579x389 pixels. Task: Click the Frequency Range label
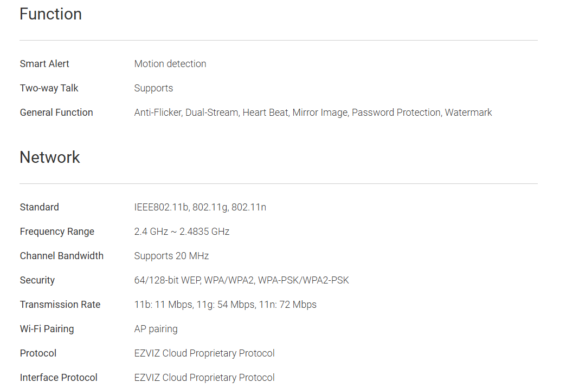[57, 232]
